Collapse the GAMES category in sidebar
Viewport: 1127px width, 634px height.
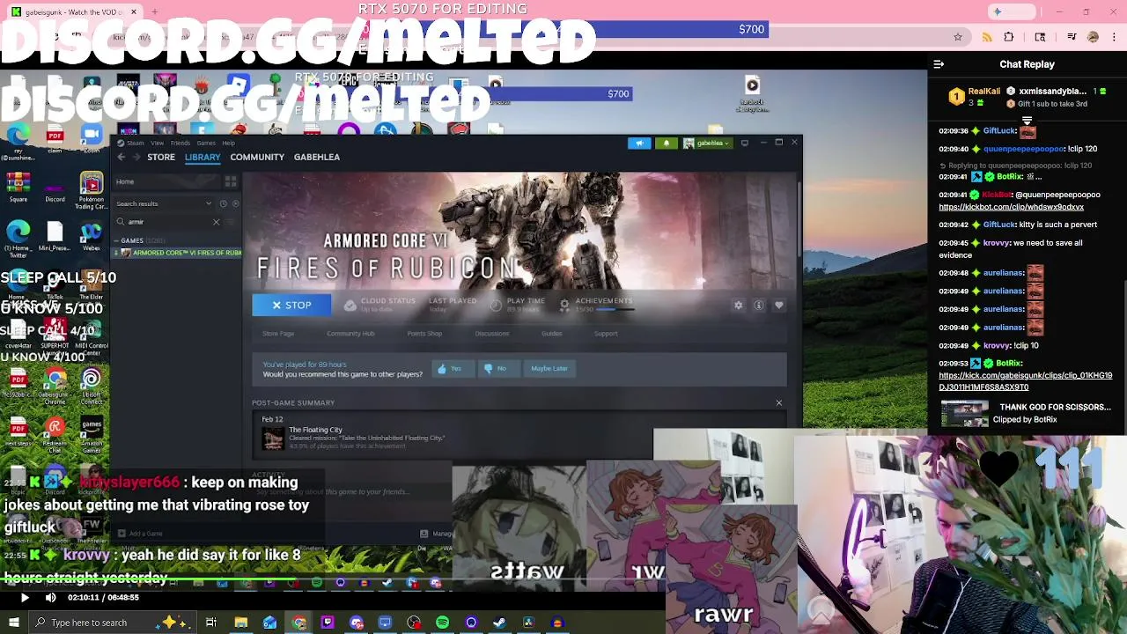(118, 240)
